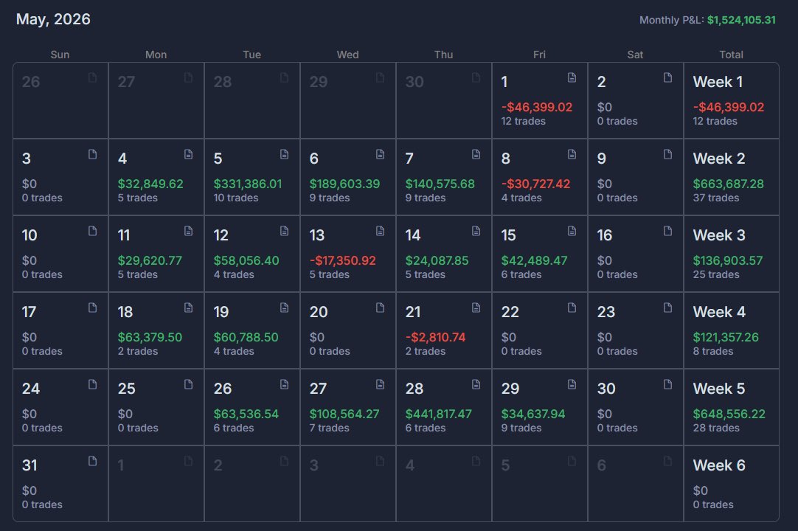Click the 12 trades count on May 1
This screenshot has height=531, width=798.
[523, 121]
